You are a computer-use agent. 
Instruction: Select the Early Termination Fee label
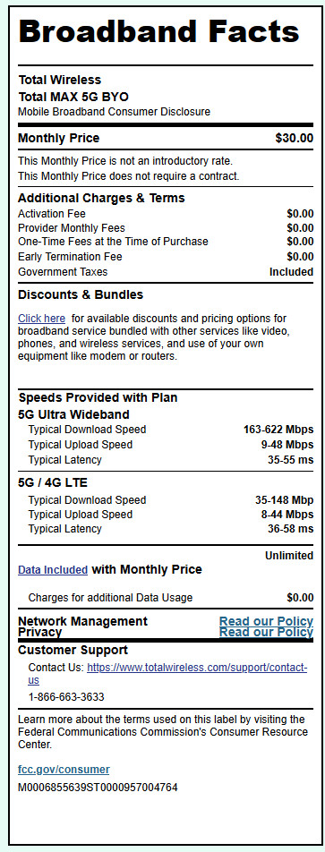pyautogui.click(x=70, y=257)
